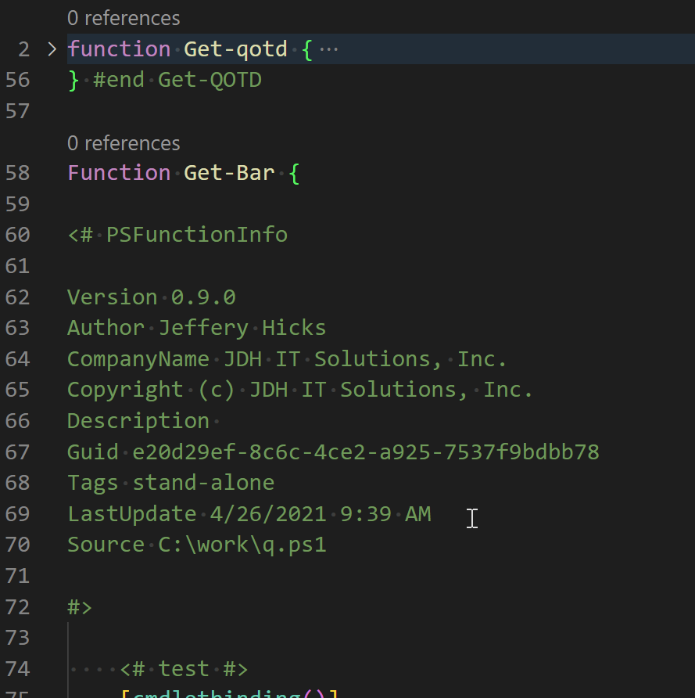Click the 'Tags stand-alone' line
The width and height of the screenshot is (695, 698).
coord(170,483)
